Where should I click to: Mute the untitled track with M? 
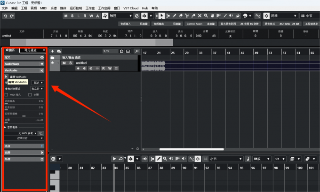tap(64, 63)
